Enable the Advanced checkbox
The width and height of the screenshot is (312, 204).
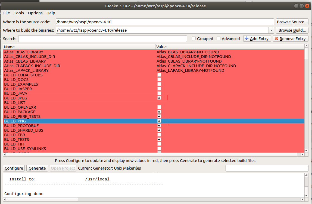(219, 38)
